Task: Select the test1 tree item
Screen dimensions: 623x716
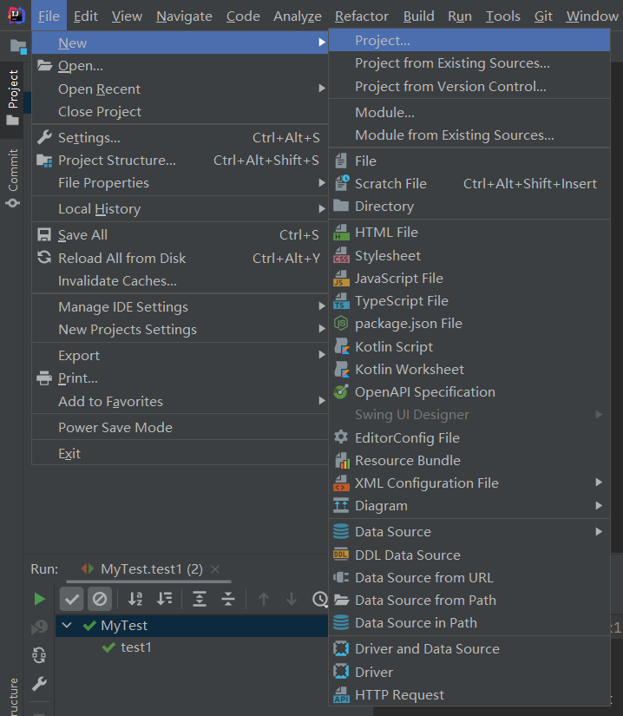Action: pyautogui.click(x=135, y=647)
